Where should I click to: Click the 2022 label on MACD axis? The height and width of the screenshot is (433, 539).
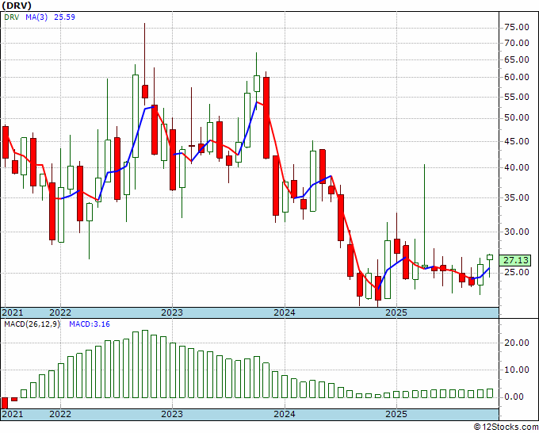tap(60, 414)
